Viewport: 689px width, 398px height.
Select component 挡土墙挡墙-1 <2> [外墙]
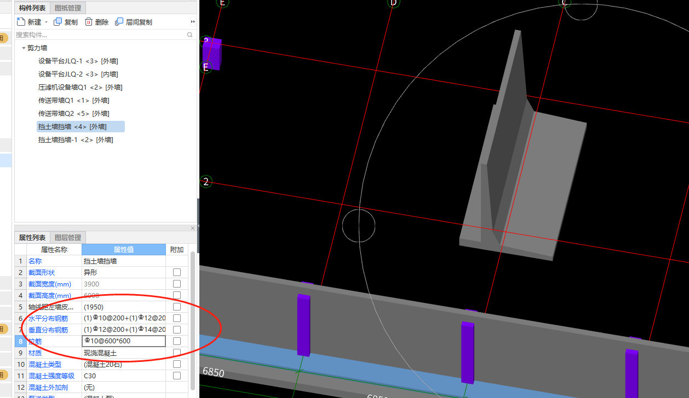[x=76, y=140]
